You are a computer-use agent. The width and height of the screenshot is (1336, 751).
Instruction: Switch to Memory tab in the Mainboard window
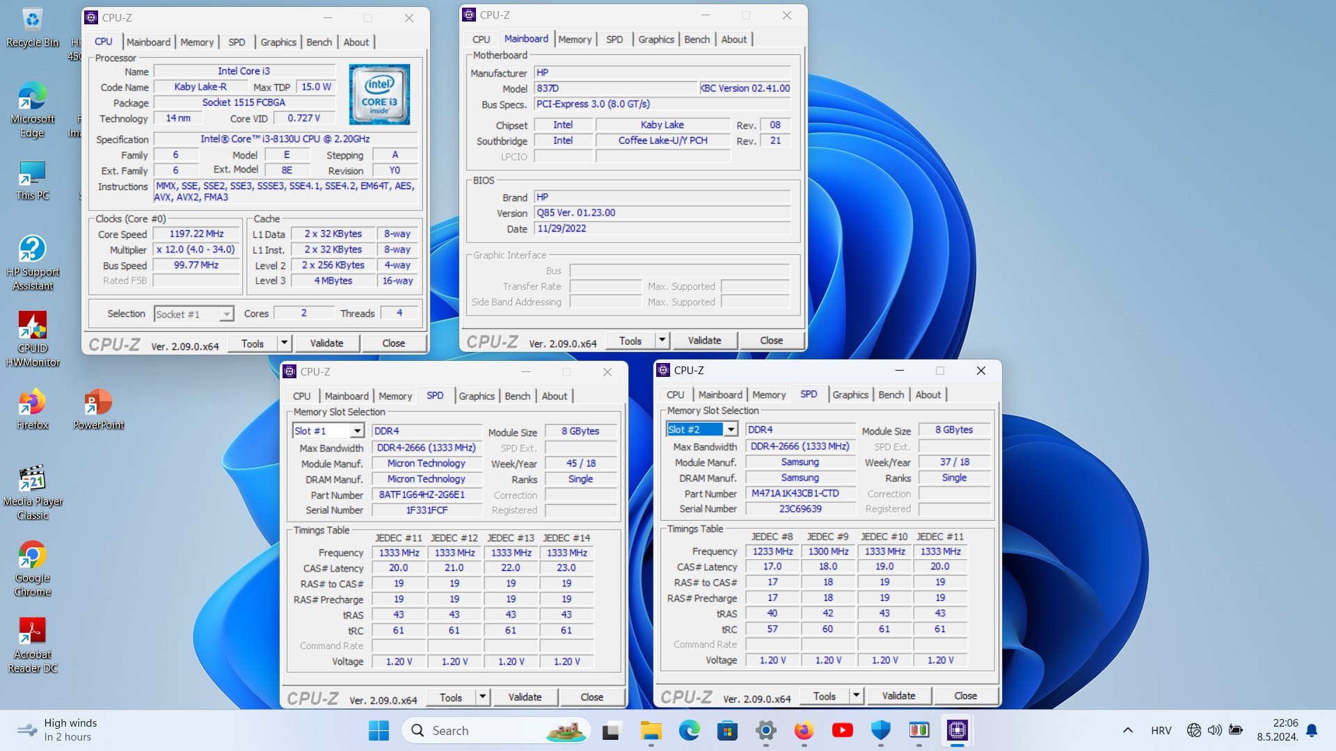point(575,40)
